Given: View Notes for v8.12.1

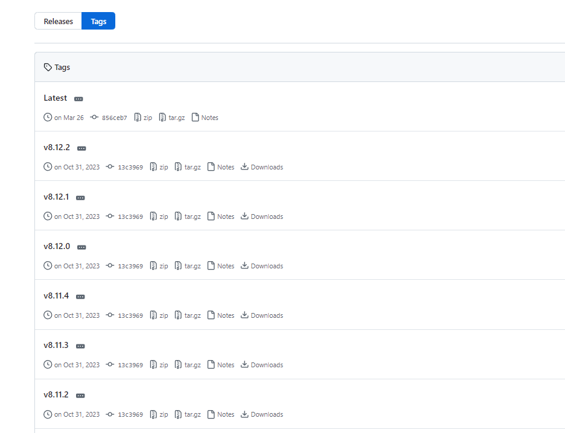Looking at the screenshot, I should click(226, 216).
